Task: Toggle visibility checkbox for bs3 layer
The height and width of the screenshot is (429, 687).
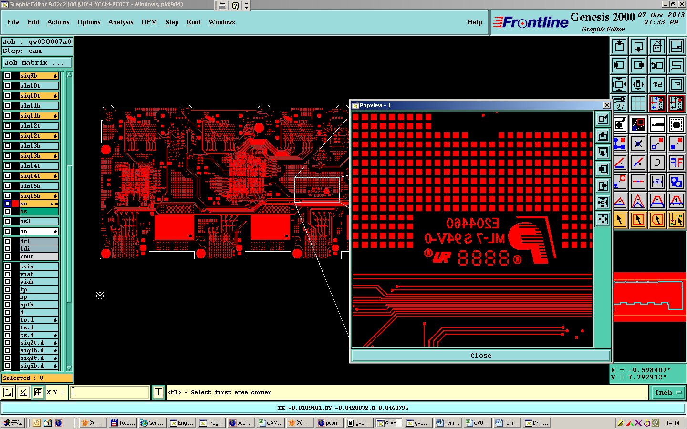Action: 8,221
